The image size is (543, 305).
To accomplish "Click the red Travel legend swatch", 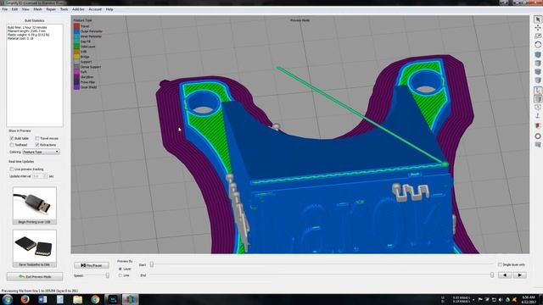I will pos(76,26).
